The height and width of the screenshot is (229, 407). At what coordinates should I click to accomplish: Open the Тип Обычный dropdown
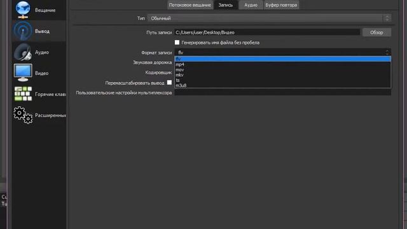269,18
